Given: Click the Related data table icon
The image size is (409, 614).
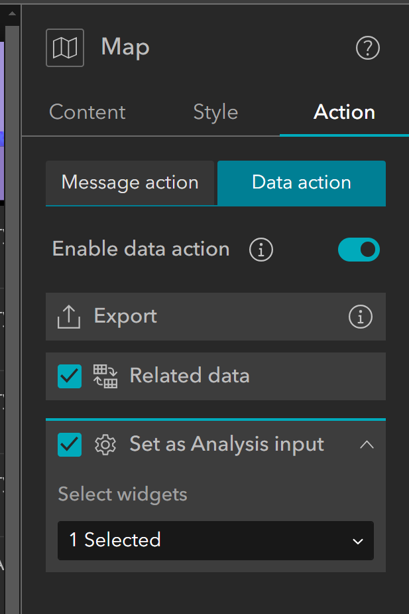Looking at the screenshot, I should point(105,376).
